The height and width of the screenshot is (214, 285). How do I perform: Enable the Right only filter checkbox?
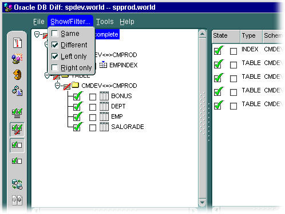pyautogui.click(x=55, y=67)
